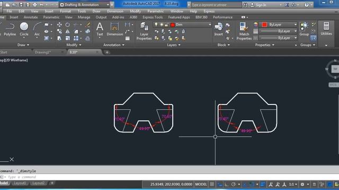The width and height of the screenshot is (339, 190).
Task: Click the Hatch tool in Draw panel
Action: pos(46,39)
